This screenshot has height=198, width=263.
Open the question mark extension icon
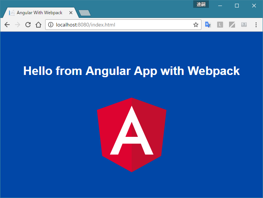[244, 25]
